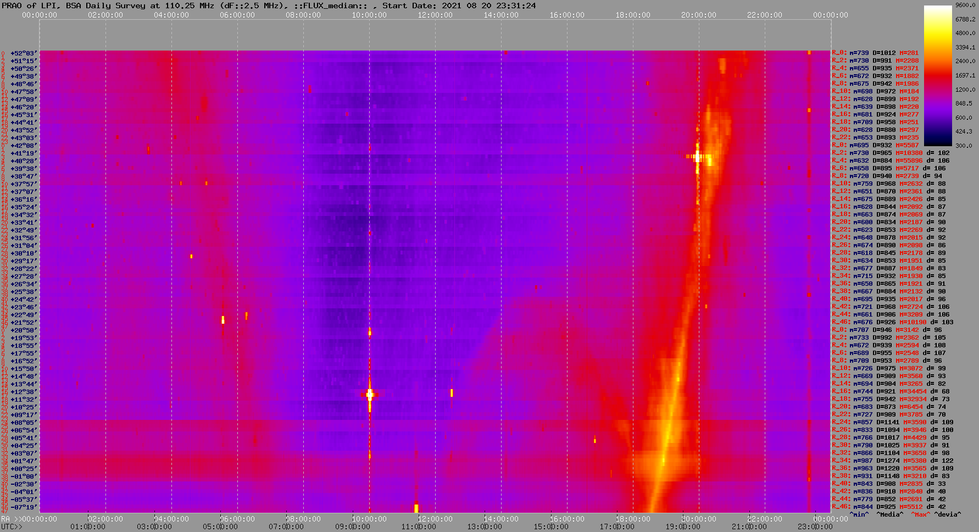The height and width of the screenshot is (532, 979).
Task: Click the '3394.1' color scale label
Action: [x=965, y=47]
